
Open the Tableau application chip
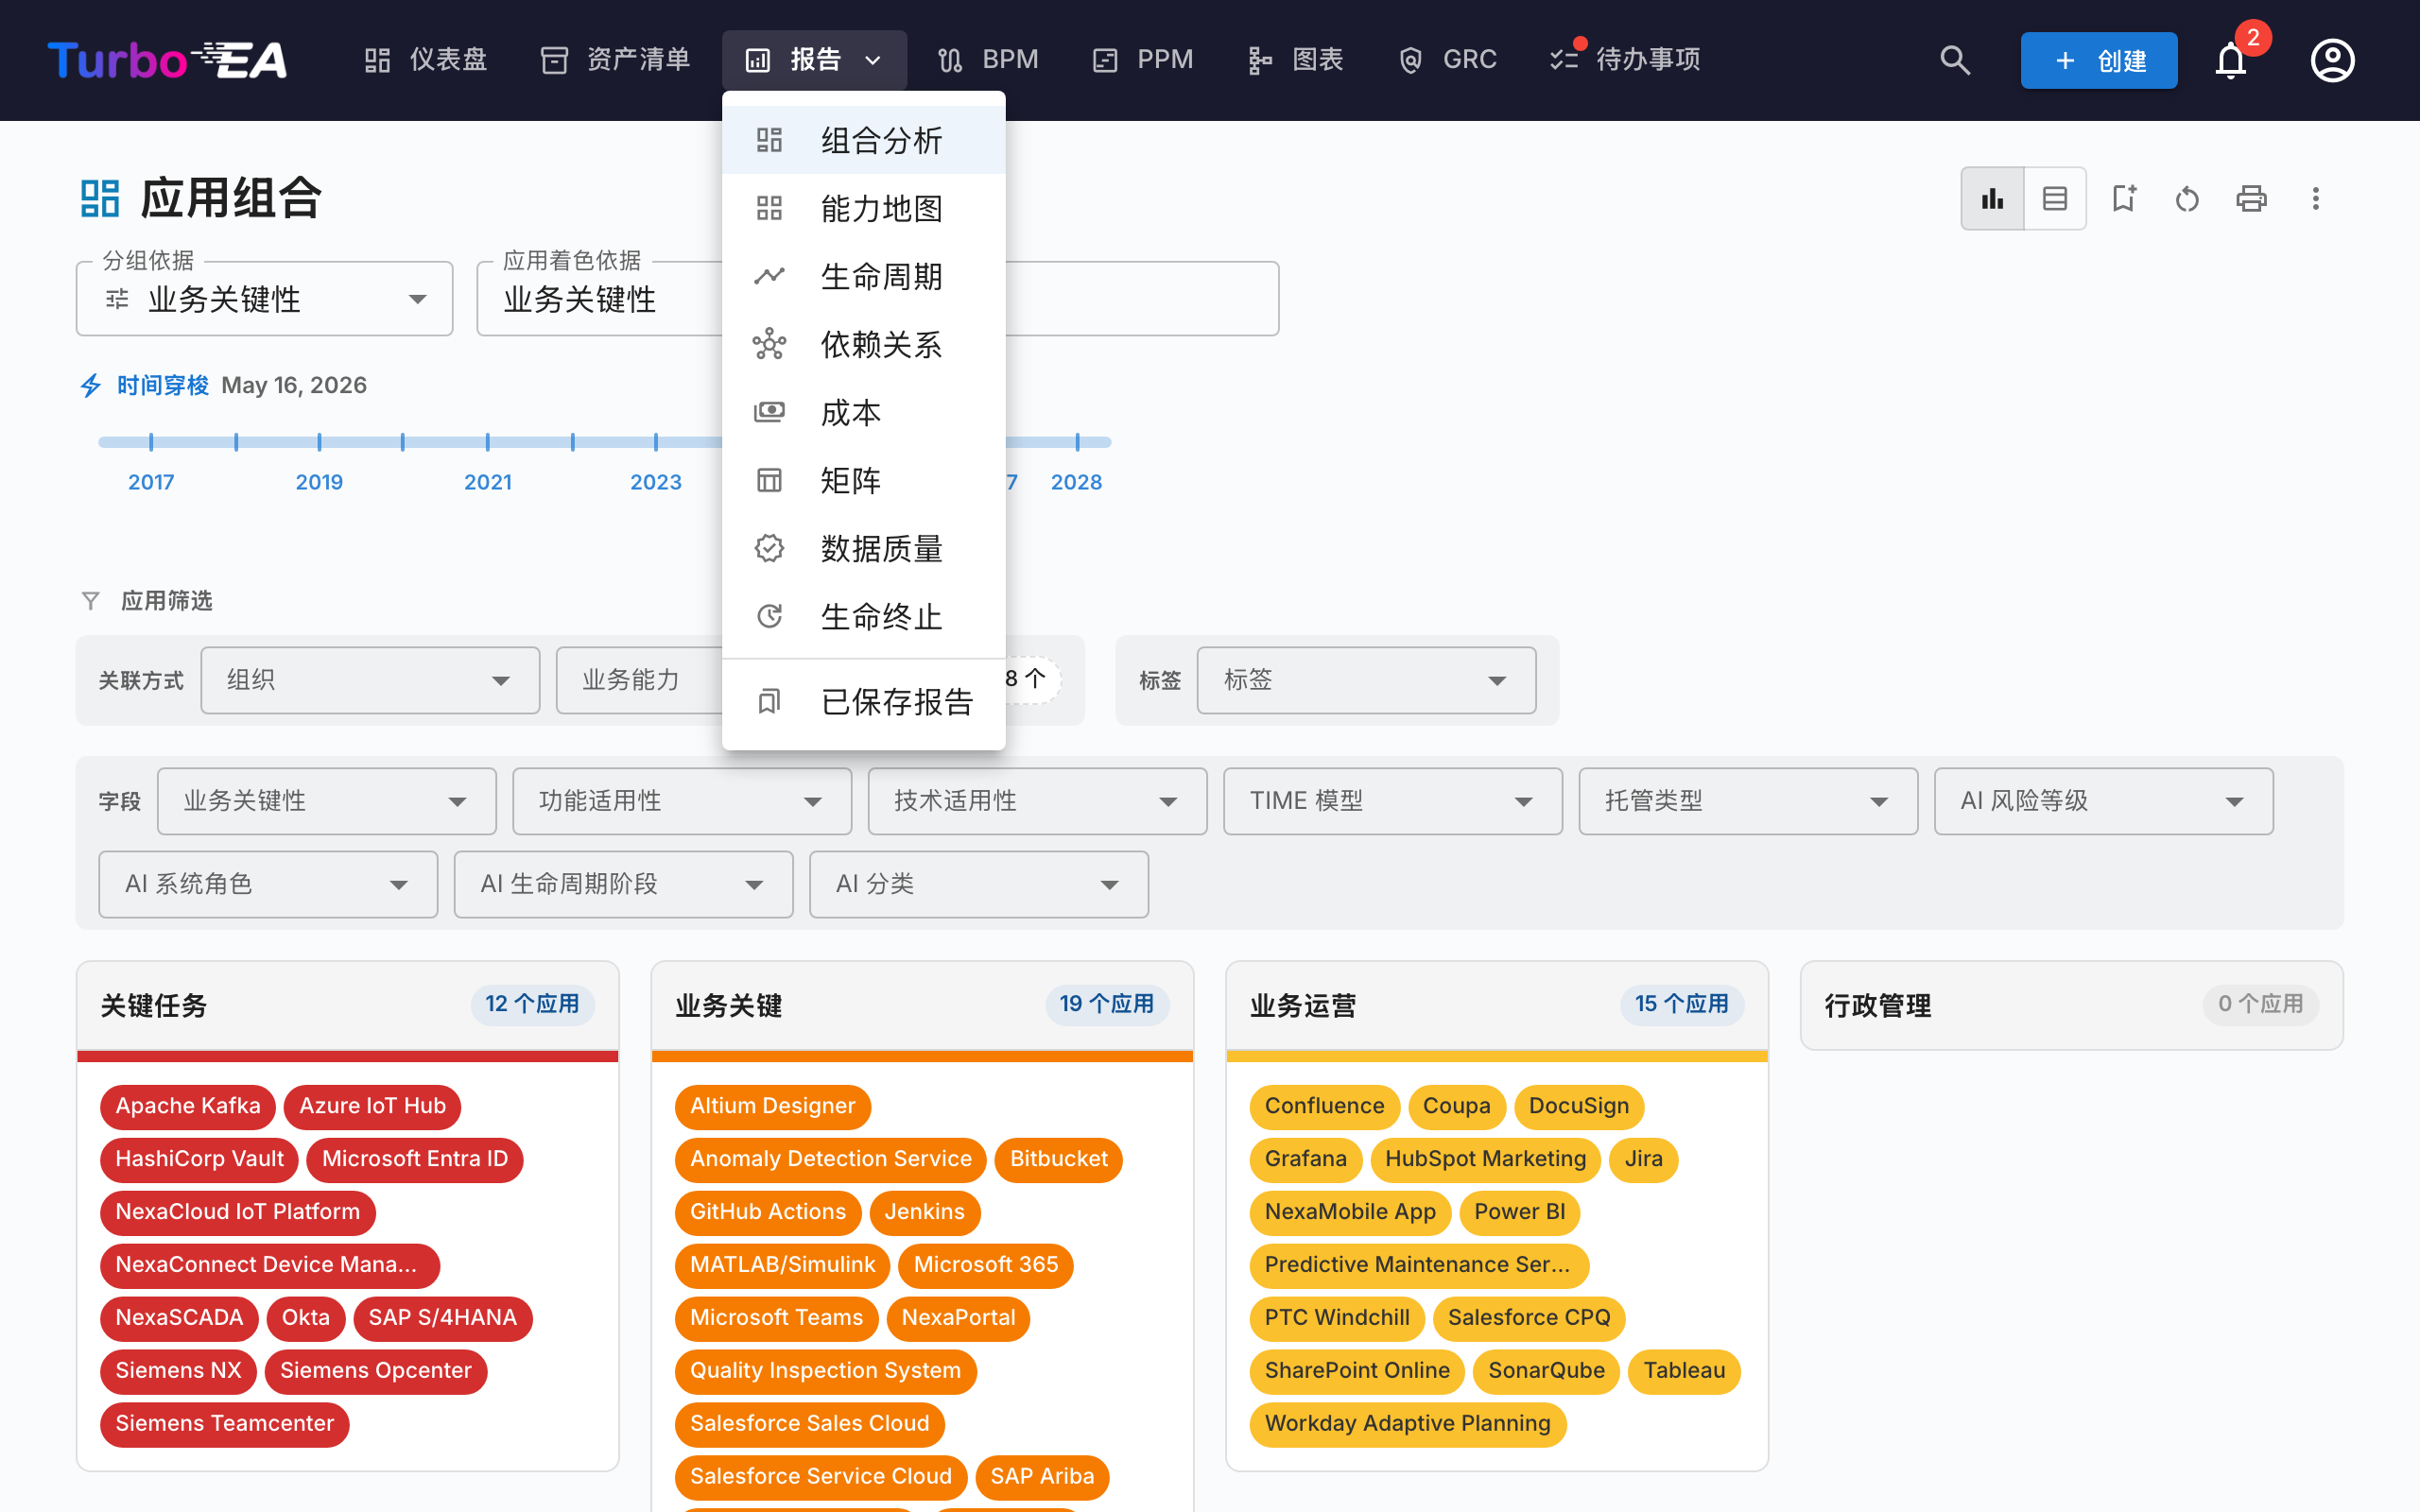[1684, 1370]
